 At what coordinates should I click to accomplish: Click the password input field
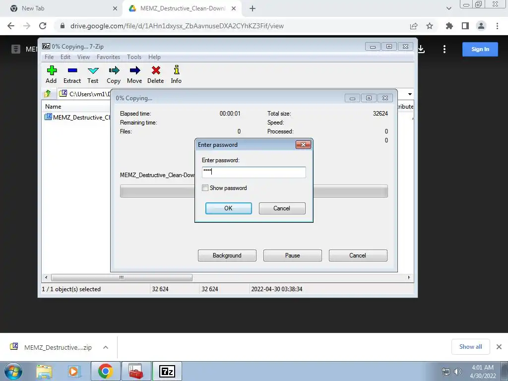point(254,172)
